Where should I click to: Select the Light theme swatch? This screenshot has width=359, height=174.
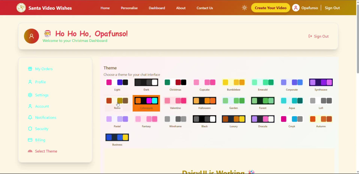click(117, 83)
